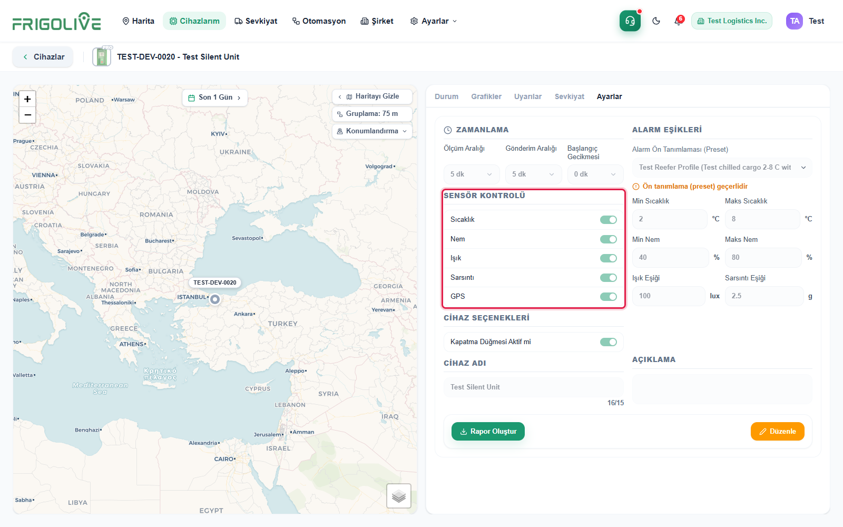
Task: Open Cihazlarım devices page
Action: (194, 21)
